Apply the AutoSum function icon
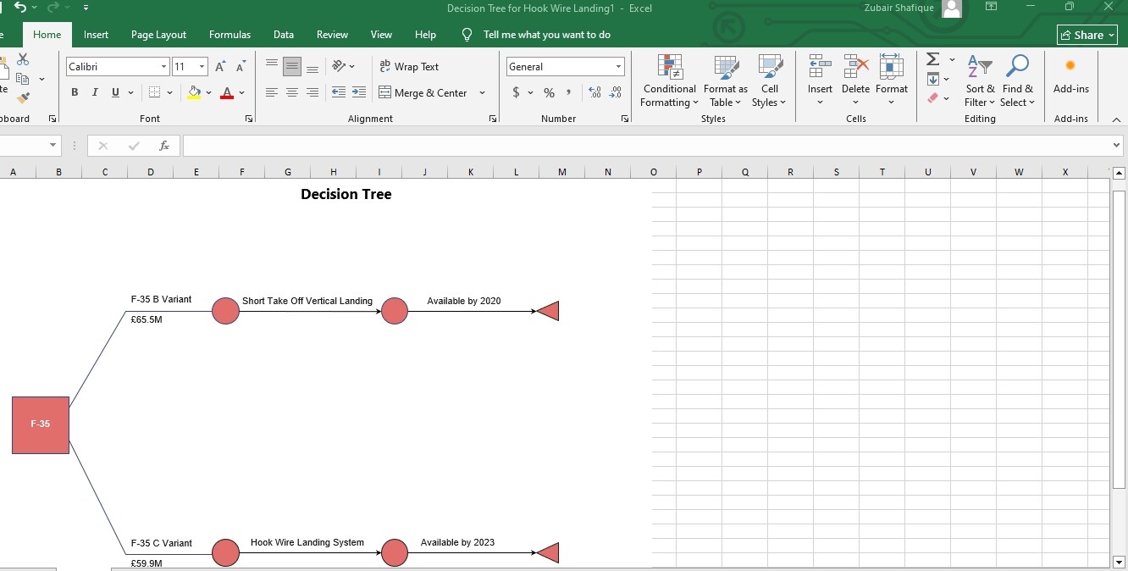Viewport: 1128px width, 571px height. tap(932, 59)
